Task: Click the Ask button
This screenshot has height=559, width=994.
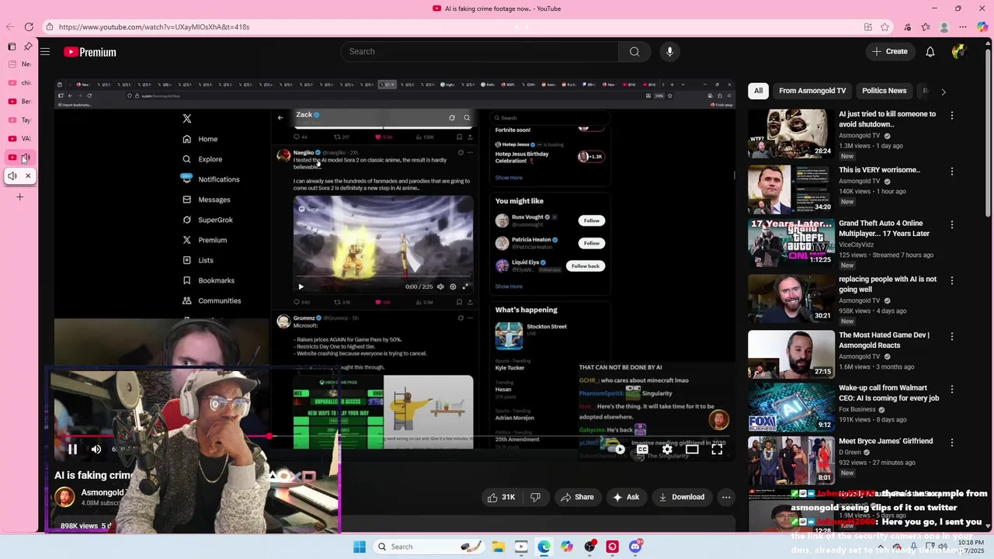Action: click(626, 497)
